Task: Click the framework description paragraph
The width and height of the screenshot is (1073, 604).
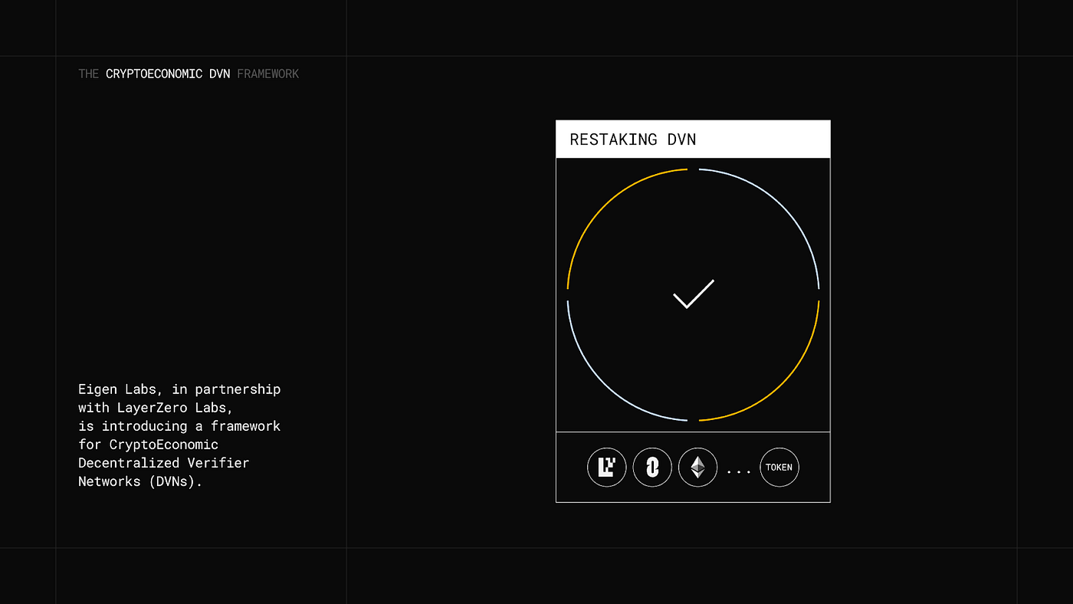Action: coord(179,435)
